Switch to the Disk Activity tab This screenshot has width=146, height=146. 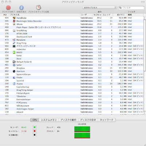point(69,120)
